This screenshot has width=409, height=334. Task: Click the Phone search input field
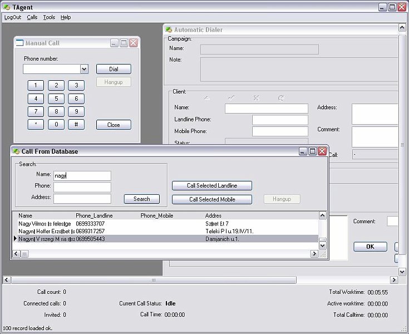pos(82,187)
